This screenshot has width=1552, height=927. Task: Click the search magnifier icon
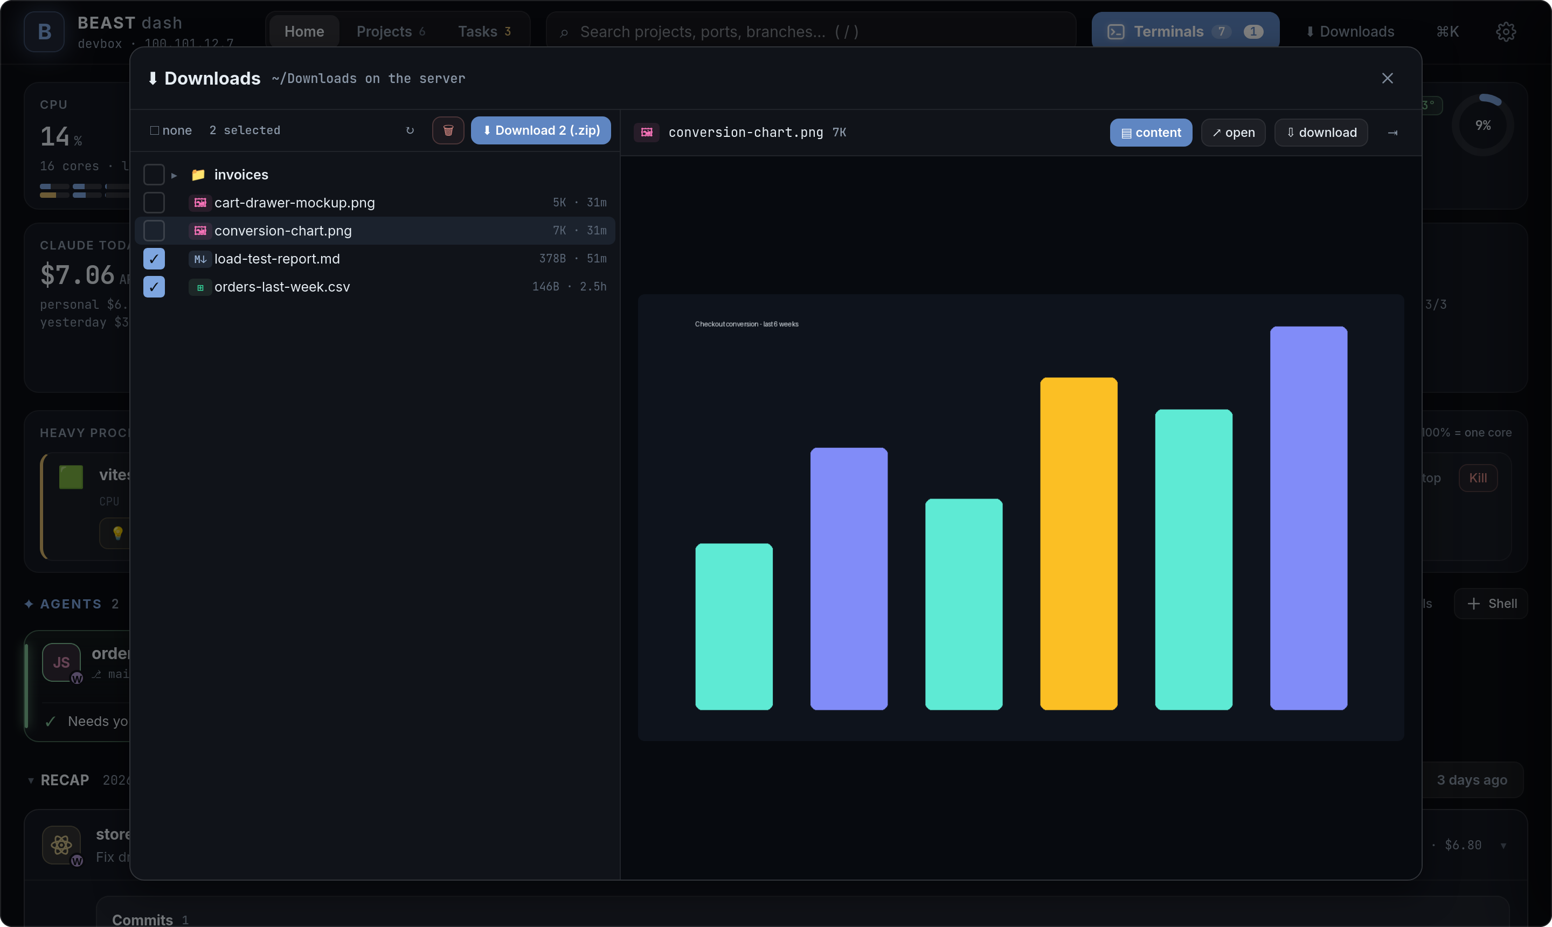click(x=564, y=32)
